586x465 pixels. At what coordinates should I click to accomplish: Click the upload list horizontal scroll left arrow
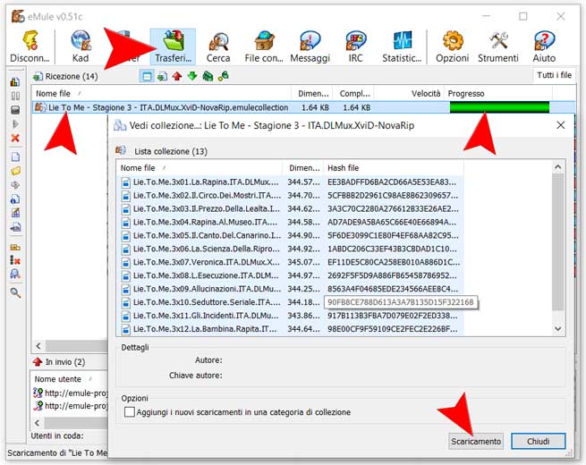38,423
